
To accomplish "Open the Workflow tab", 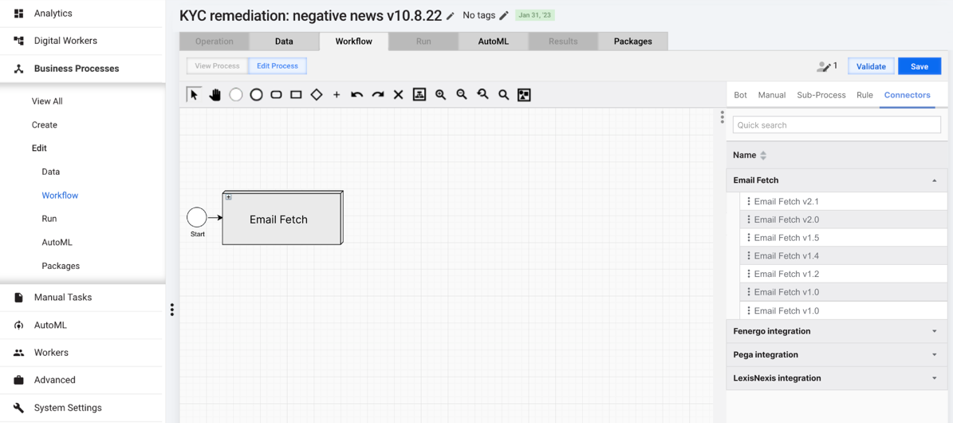I will coord(354,42).
